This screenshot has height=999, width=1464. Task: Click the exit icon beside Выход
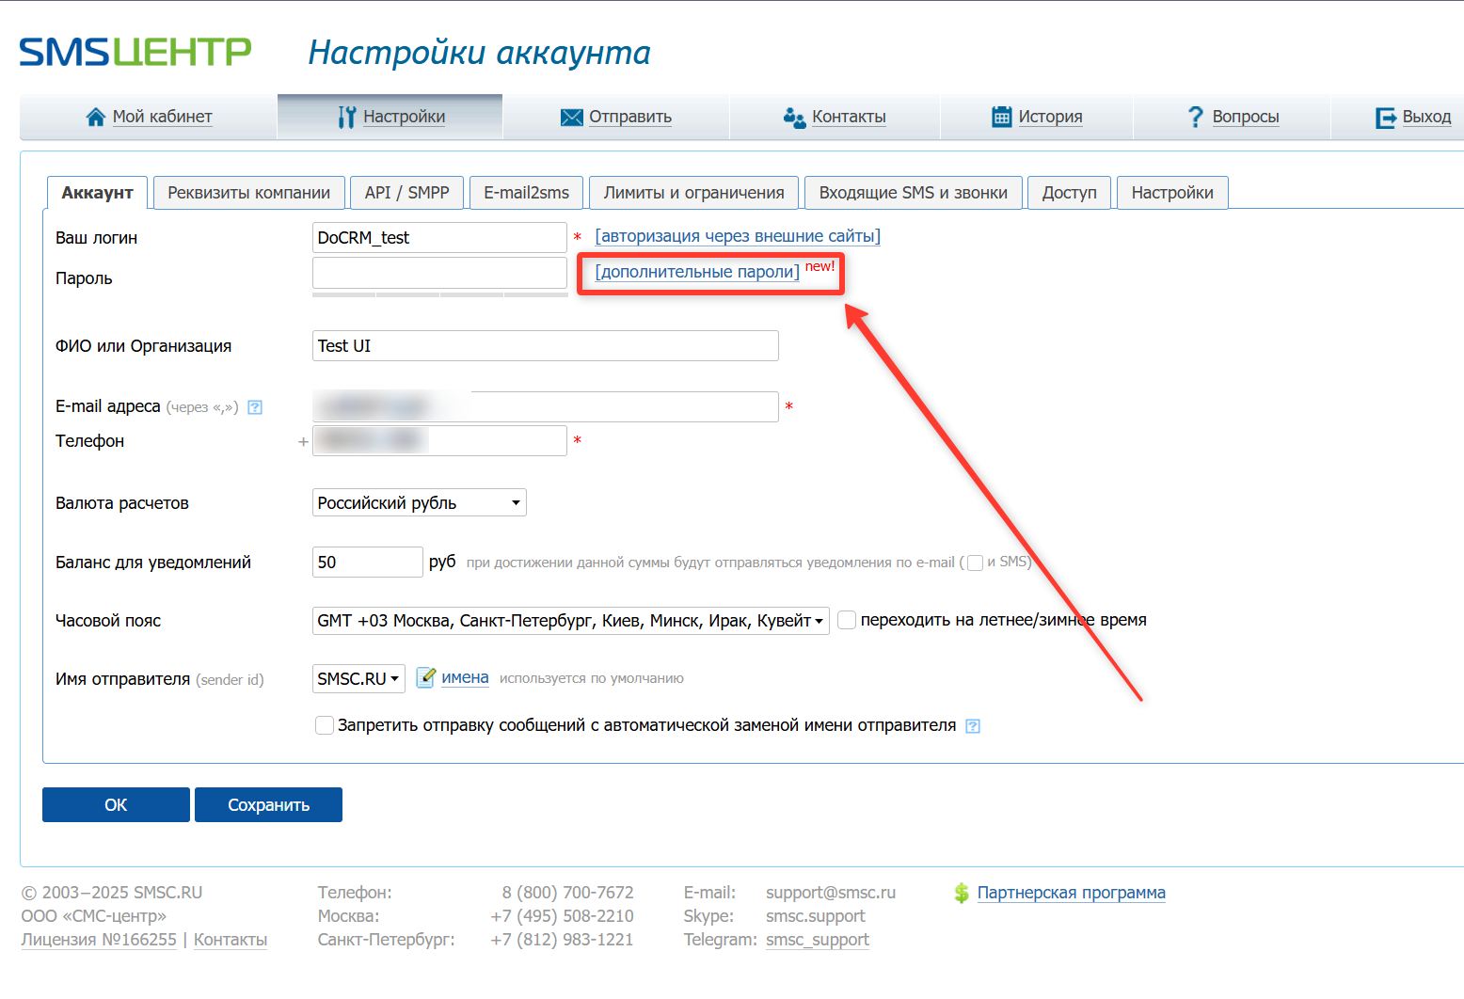(1385, 117)
